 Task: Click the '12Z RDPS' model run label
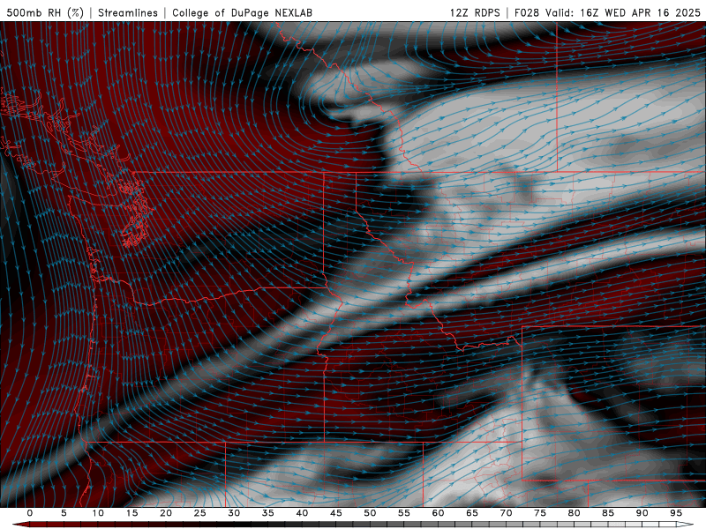point(475,12)
